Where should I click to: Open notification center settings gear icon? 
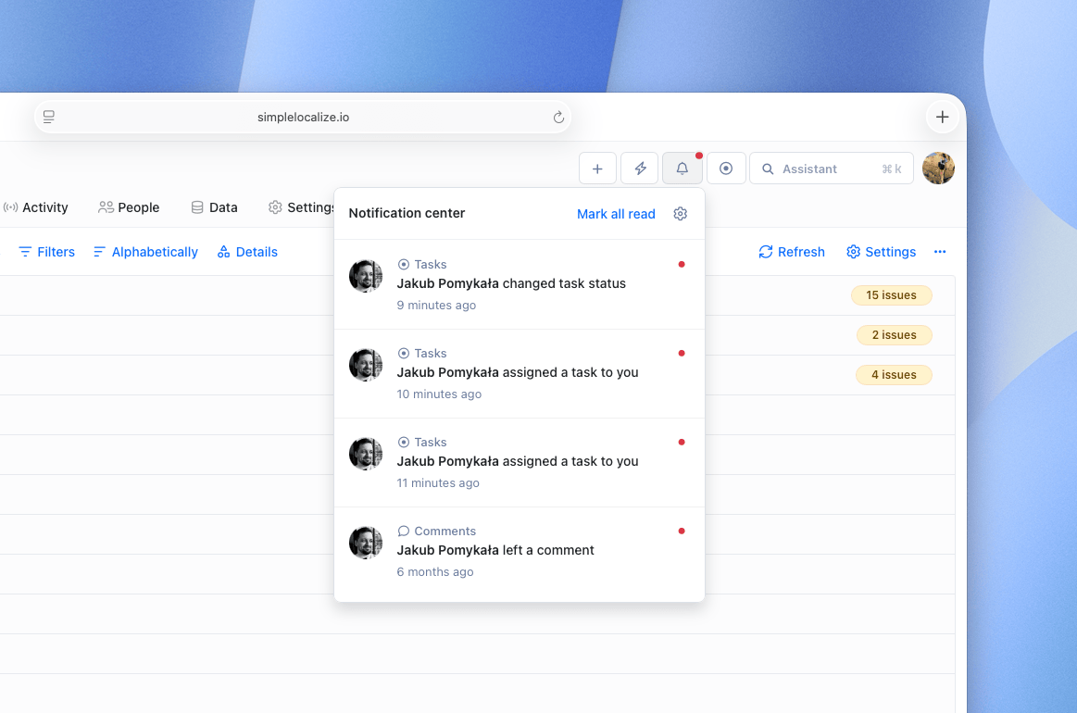[681, 213]
